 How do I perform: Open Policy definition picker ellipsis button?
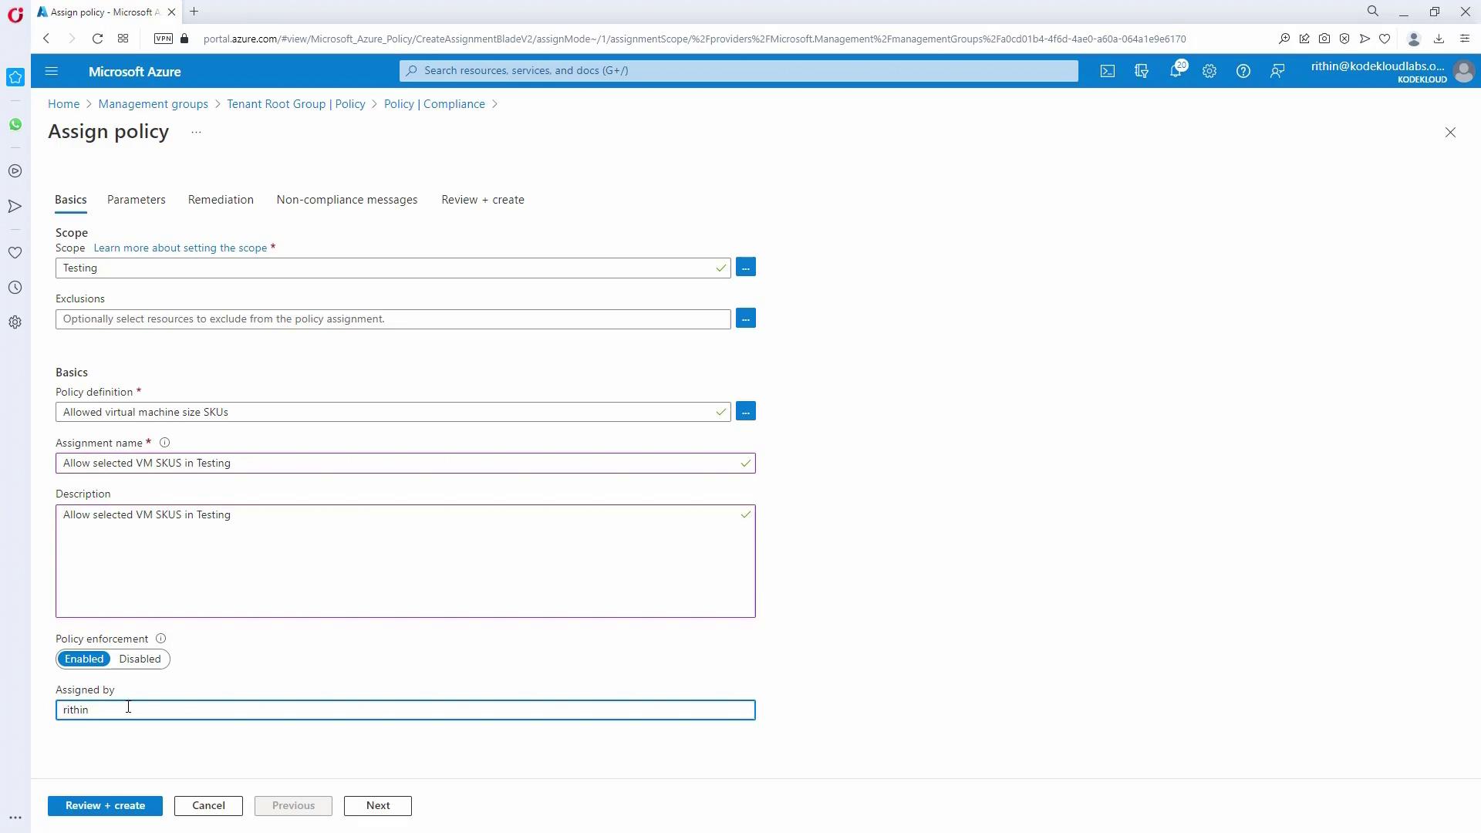click(x=745, y=412)
